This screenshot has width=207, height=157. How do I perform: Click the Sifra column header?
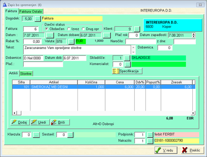coord(21,82)
